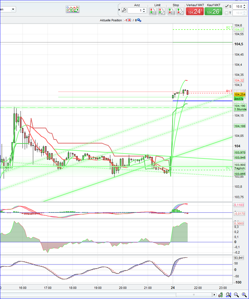249x299 pixels.
Task: Select the Limit buy order icon
Action: (x=153, y=11)
